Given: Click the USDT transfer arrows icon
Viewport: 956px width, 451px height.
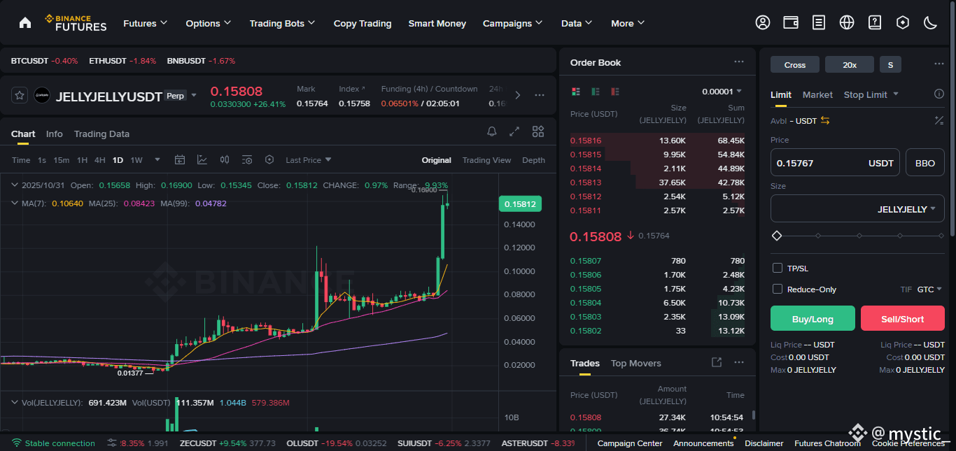Looking at the screenshot, I should 825,120.
